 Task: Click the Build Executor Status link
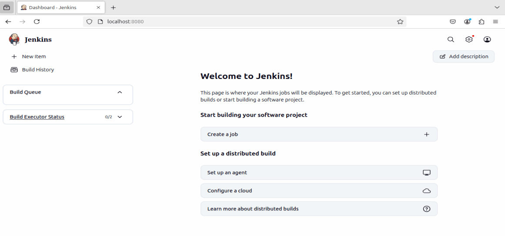pyautogui.click(x=37, y=117)
